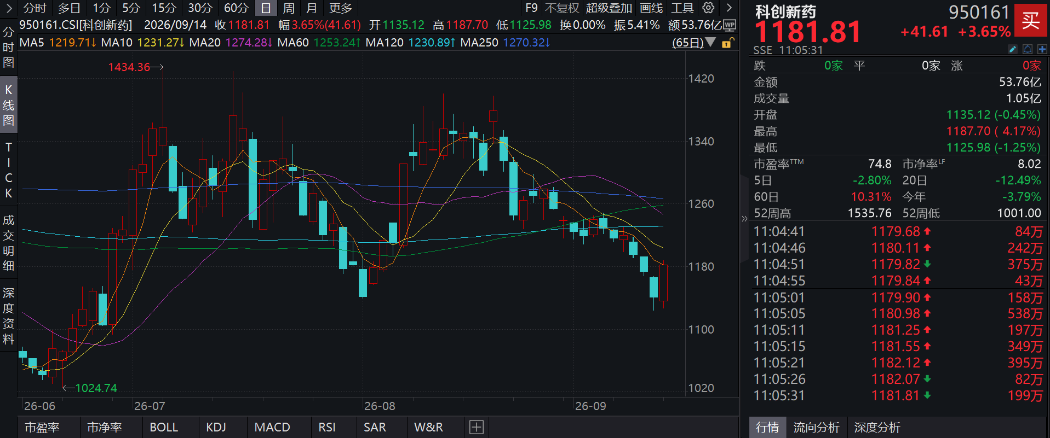Open 深度资料 side tab

click(x=9, y=316)
